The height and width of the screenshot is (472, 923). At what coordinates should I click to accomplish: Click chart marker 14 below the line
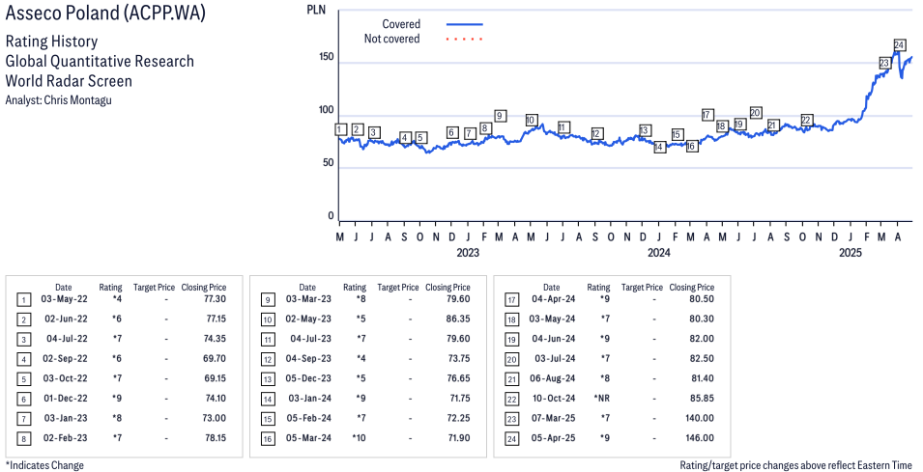(659, 147)
